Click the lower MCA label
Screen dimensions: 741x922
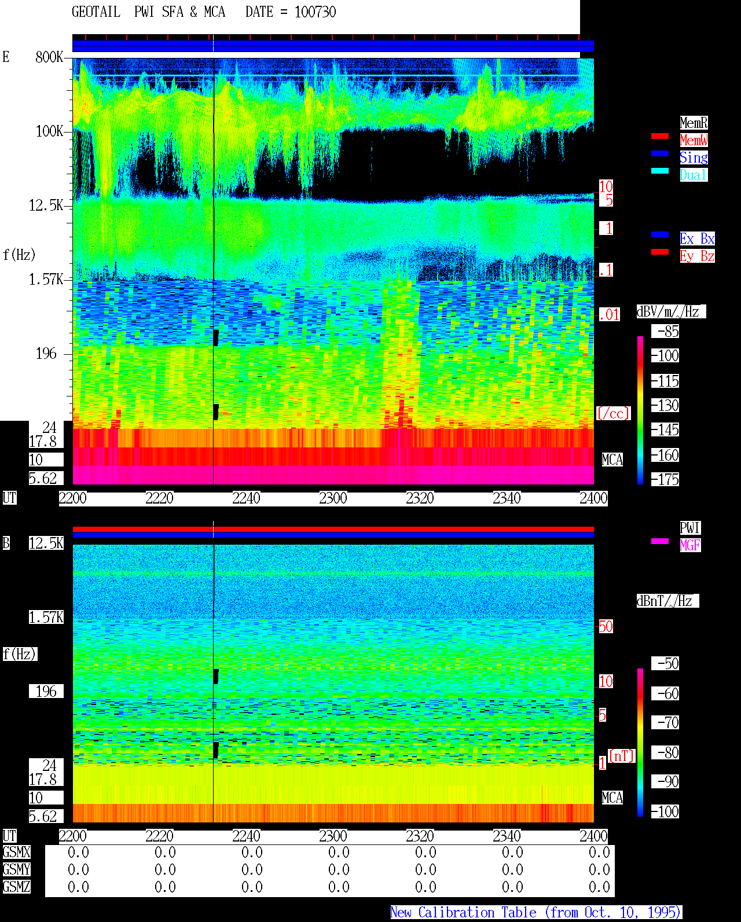pyautogui.click(x=612, y=798)
